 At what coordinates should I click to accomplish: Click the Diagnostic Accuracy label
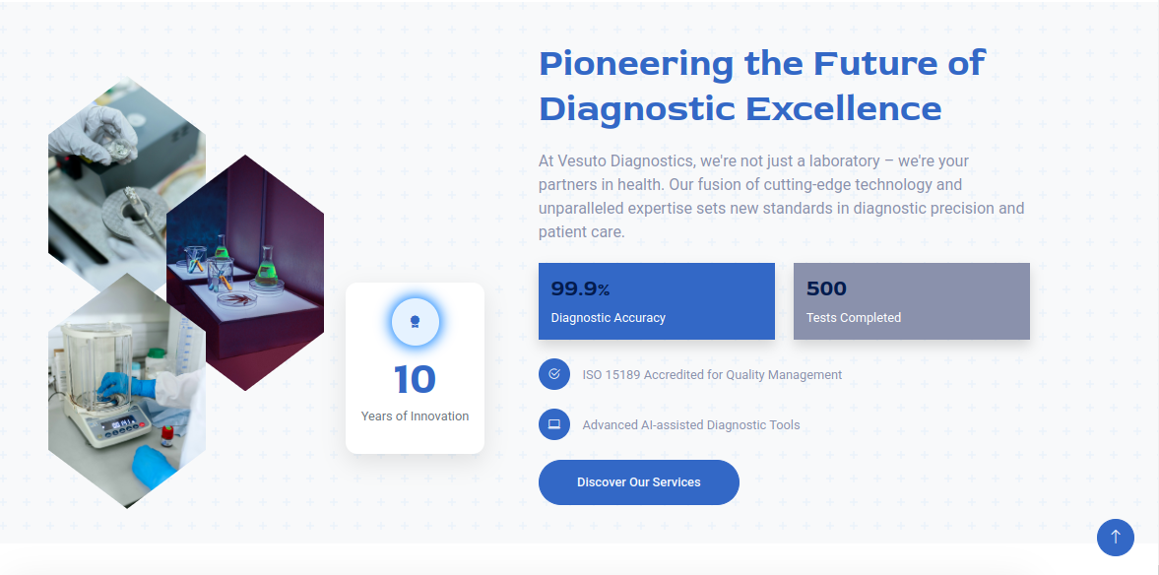click(609, 318)
